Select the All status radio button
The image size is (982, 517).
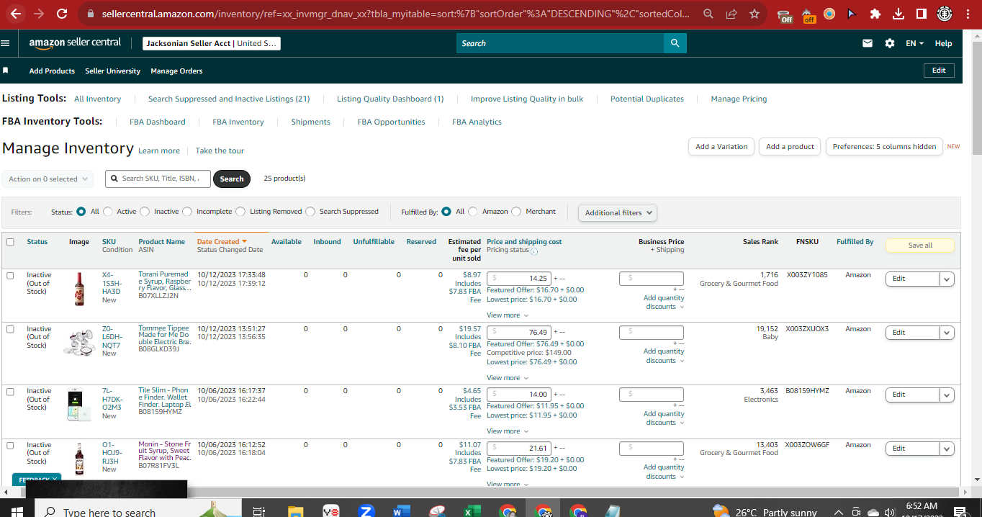(81, 212)
